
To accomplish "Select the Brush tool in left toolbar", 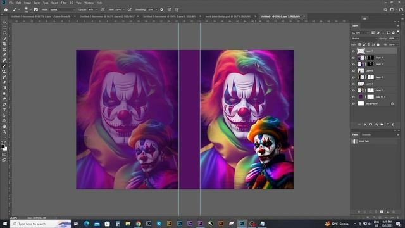I will coord(4,66).
